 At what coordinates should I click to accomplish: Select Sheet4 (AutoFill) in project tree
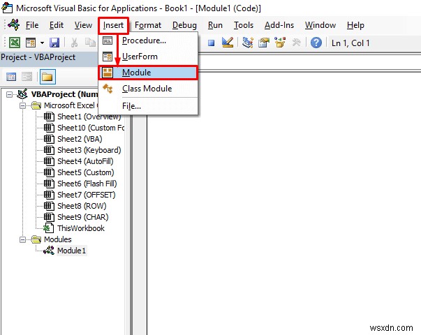coord(85,161)
